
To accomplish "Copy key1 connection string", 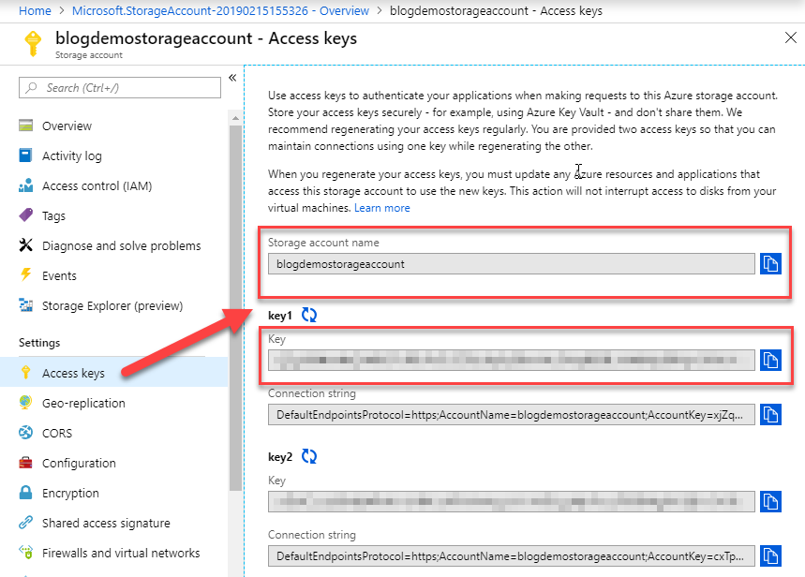I will click(770, 414).
